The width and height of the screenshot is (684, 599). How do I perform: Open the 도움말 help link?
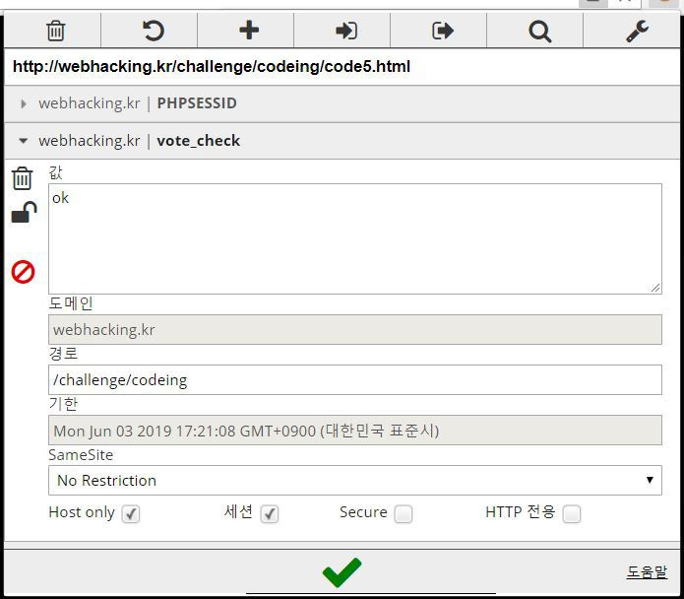[647, 571]
